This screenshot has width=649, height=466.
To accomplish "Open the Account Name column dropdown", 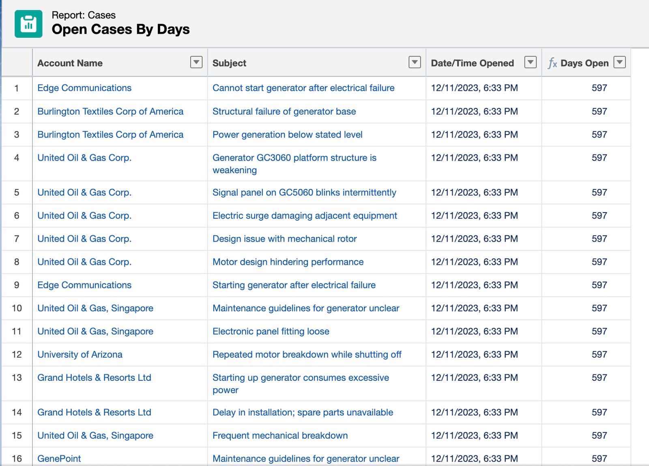I will (196, 62).
